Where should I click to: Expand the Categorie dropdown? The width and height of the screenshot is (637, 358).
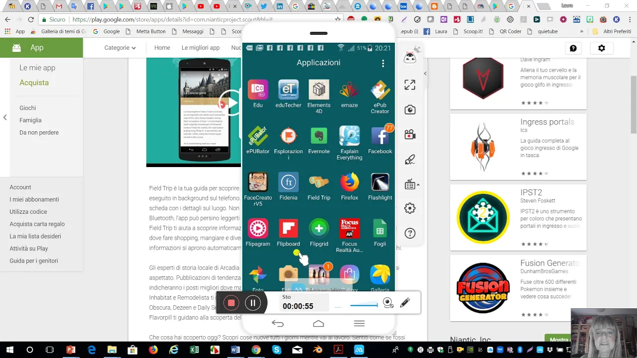(120, 48)
